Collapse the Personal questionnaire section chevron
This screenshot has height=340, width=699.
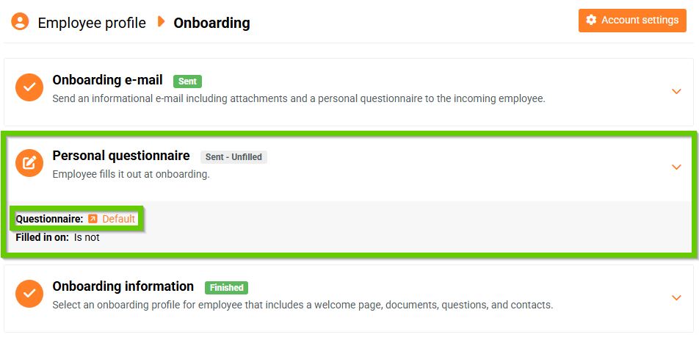click(x=676, y=167)
